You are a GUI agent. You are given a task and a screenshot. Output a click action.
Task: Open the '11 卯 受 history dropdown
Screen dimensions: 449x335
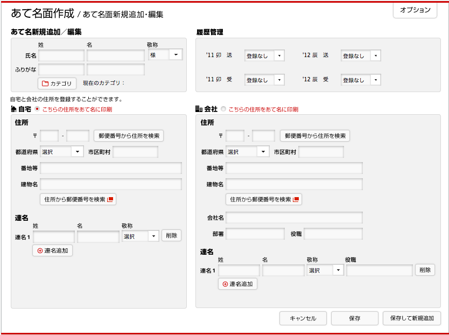[x=264, y=80]
